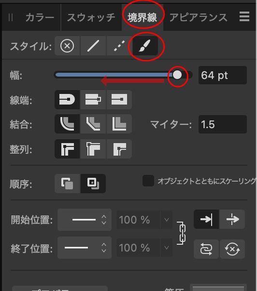The image size is (257, 291).
Task: Set stroke style to none
Action: [67, 46]
